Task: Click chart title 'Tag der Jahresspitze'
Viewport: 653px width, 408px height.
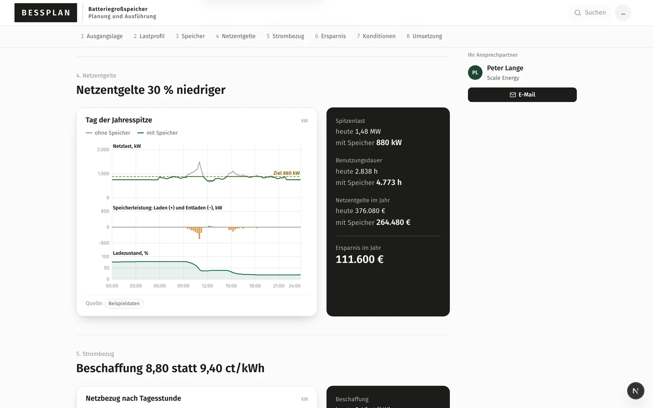Action: (x=119, y=120)
